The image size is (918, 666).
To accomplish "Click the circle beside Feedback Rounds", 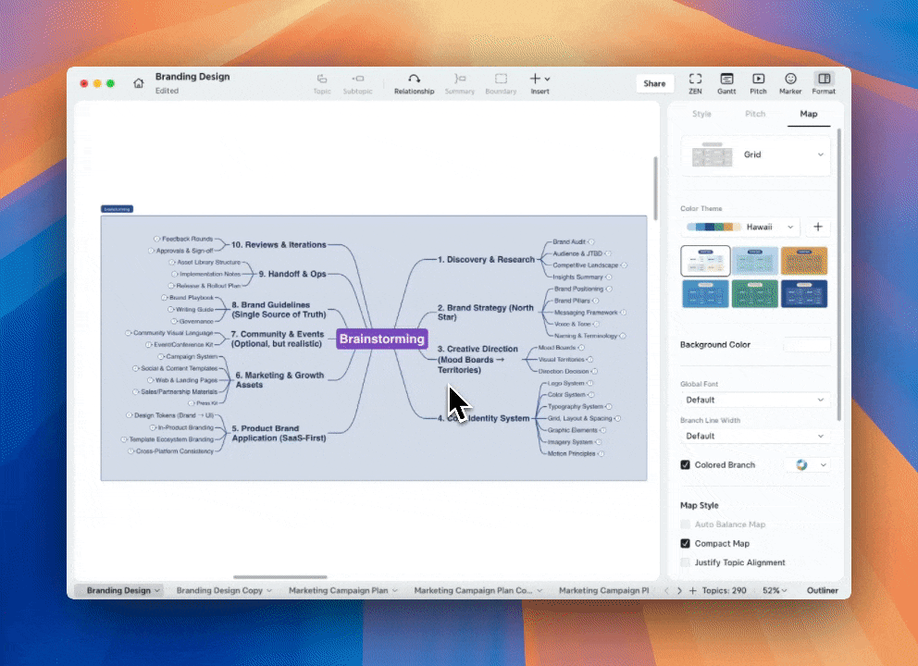I will pos(156,239).
